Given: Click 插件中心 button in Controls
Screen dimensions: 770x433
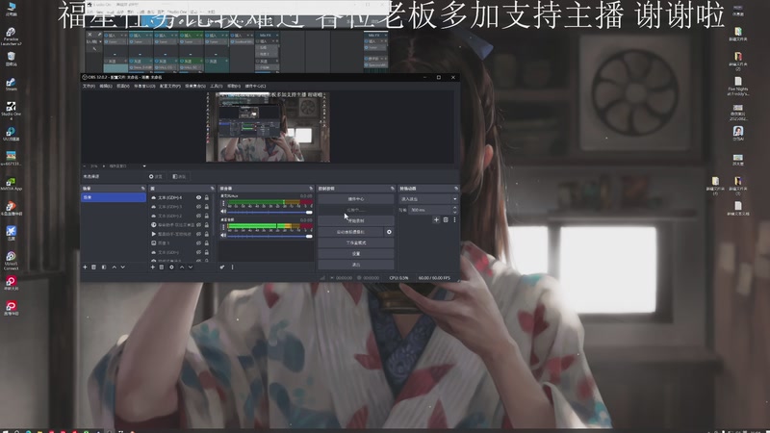Looking at the screenshot, I should [356, 199].
